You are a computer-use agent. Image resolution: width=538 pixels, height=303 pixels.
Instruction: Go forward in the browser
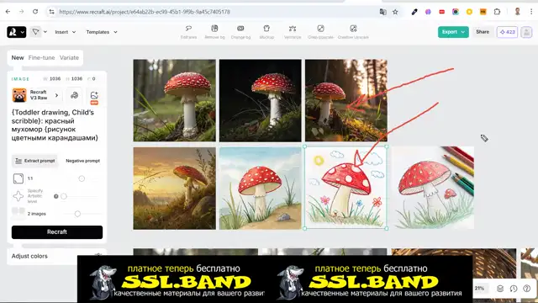tap(21, 12)
